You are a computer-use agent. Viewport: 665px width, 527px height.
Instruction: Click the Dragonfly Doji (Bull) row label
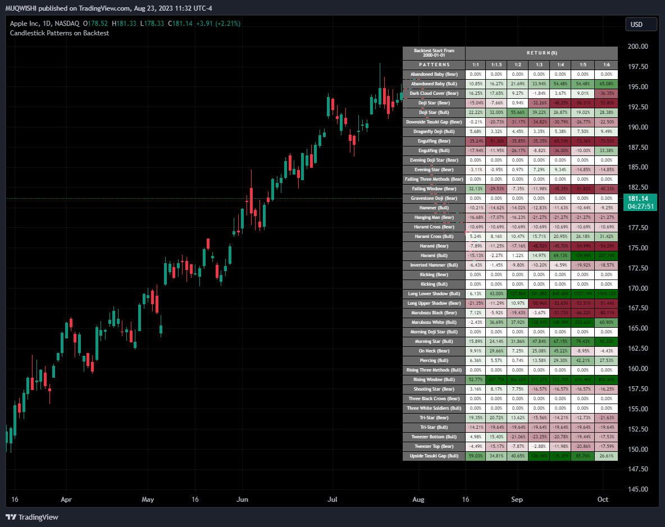(434, 131)
